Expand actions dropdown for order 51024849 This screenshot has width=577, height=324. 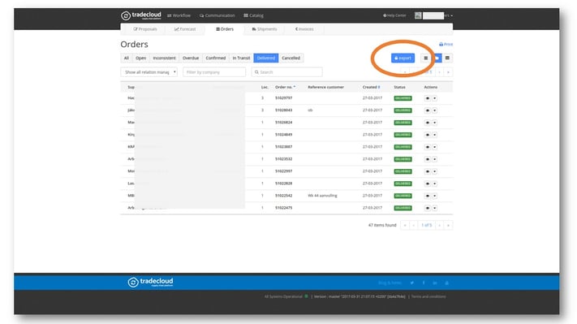435,135
